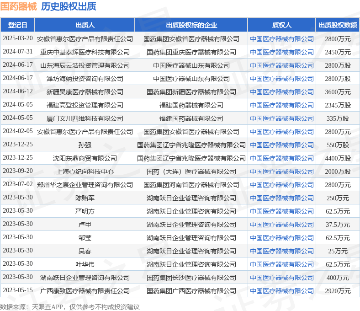Click pledgor 陈贻军
Viewport: 360px width, 311px height.
85,198
